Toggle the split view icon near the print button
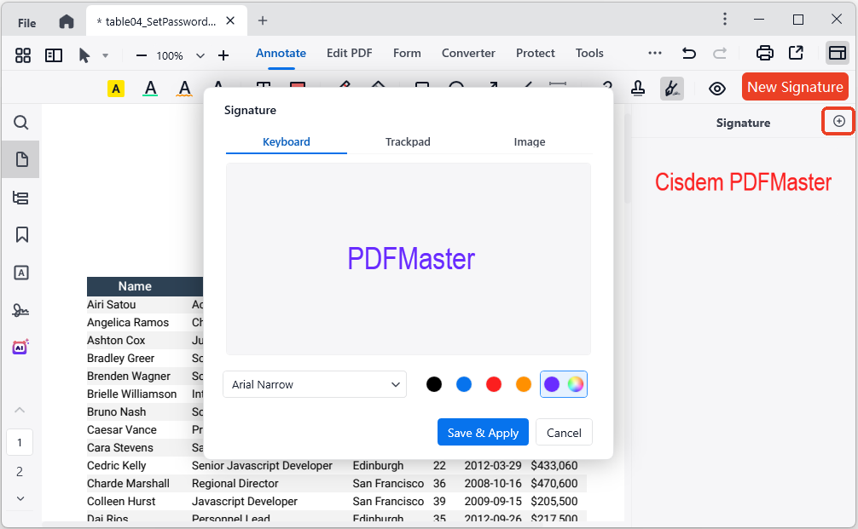This screenshot has height=529, width=858. pos(837,53)
